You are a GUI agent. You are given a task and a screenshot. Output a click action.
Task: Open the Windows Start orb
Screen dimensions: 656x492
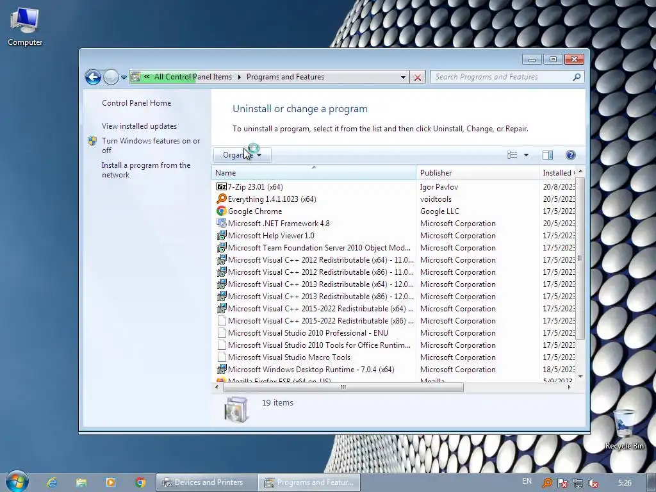click(17, 482)
